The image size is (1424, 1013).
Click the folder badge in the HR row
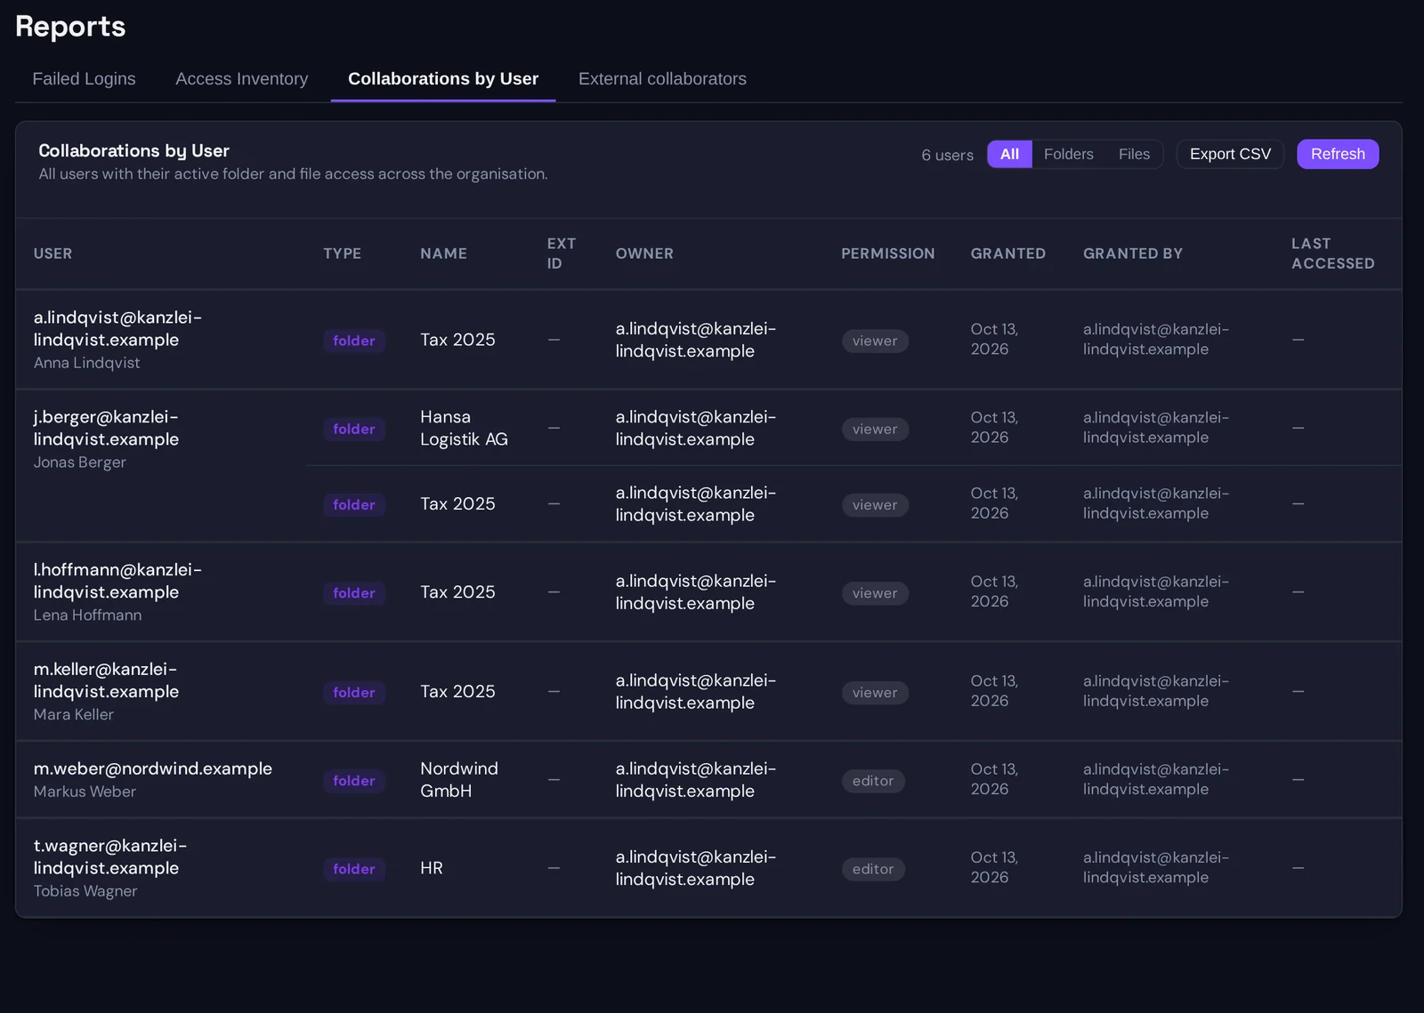353,869
